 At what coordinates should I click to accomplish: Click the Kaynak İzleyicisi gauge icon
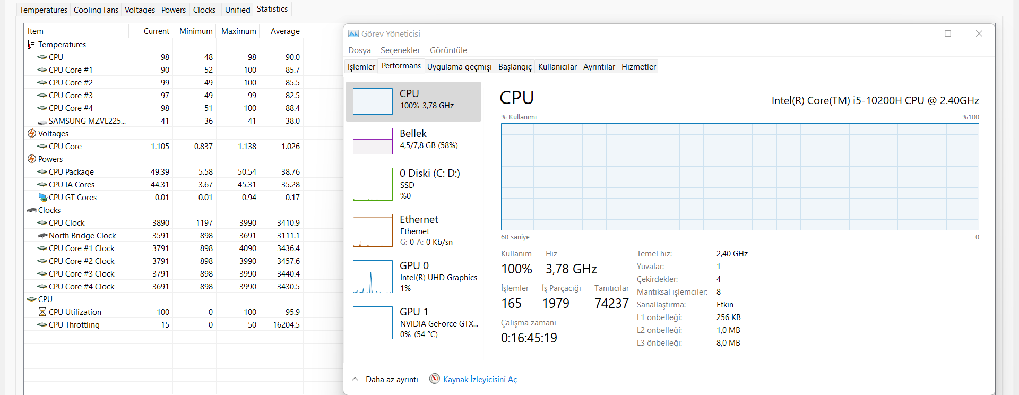pyautogui.click(x=435, y=379)
